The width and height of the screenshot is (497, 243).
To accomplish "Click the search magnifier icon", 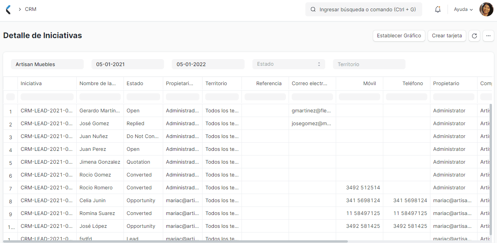I will point(313,9).
